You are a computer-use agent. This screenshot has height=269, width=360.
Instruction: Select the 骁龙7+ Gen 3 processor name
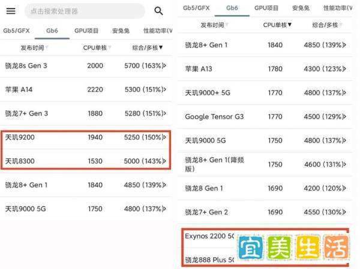[26, 113]
